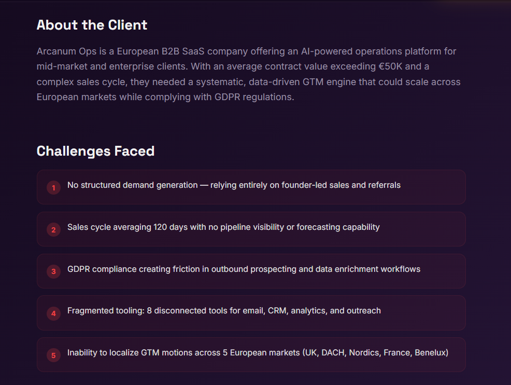Click the number 3 badge icon
This screenshot has width=511, height=385.
tap(53, 271)
